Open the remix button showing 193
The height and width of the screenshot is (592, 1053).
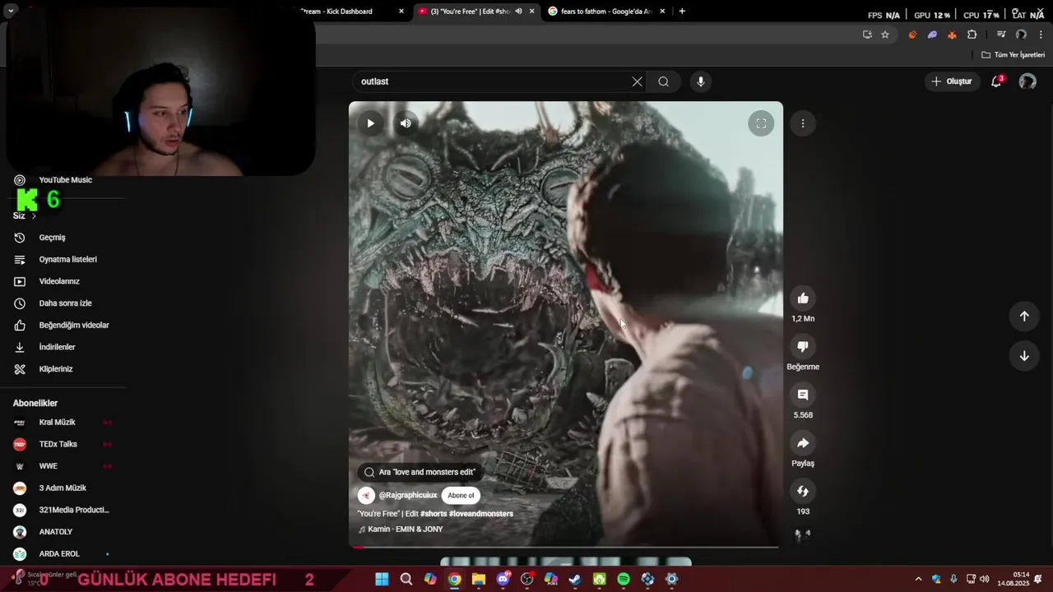tap(803, 491)
